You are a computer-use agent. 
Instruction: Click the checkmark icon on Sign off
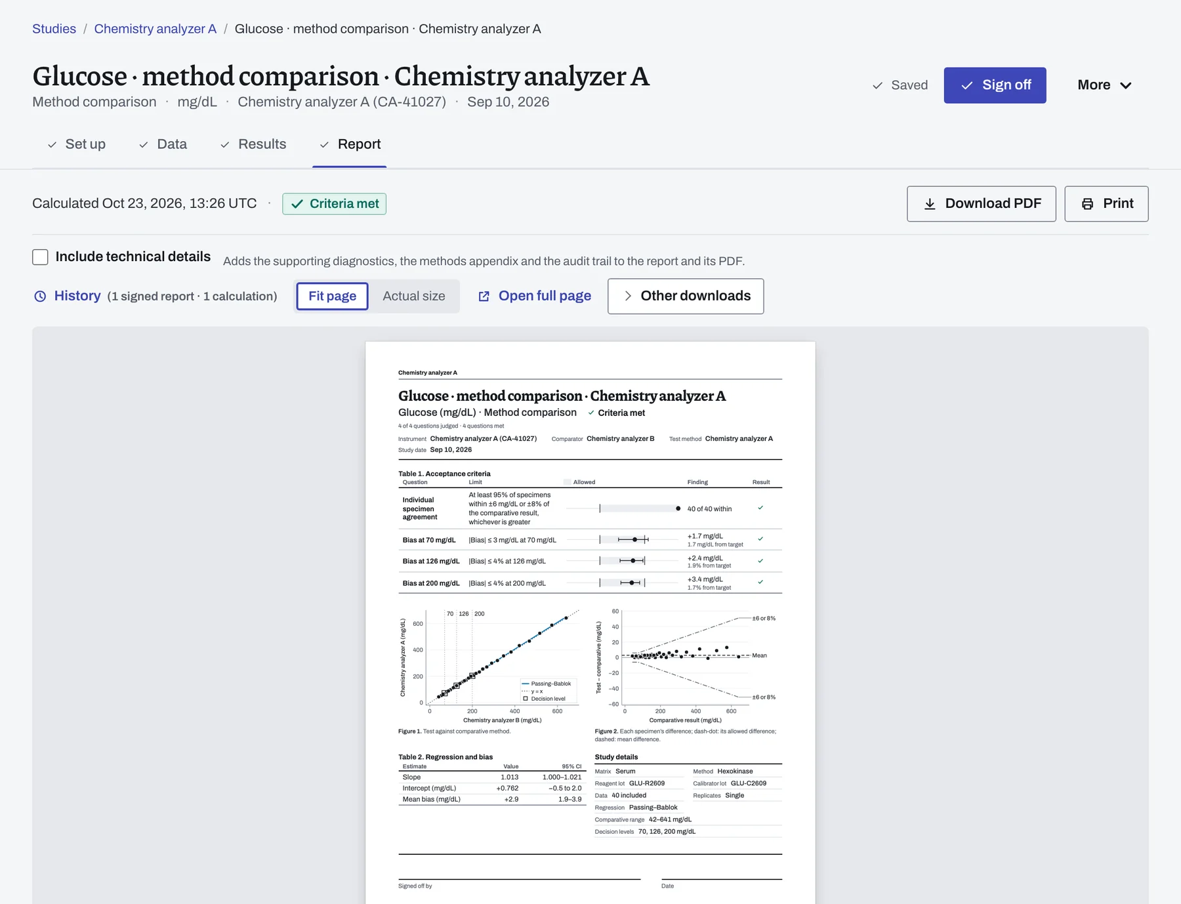[x=966, y=85]
